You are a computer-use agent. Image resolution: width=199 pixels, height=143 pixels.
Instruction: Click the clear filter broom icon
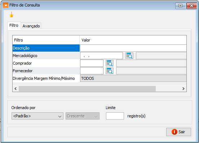coord(12,15)
